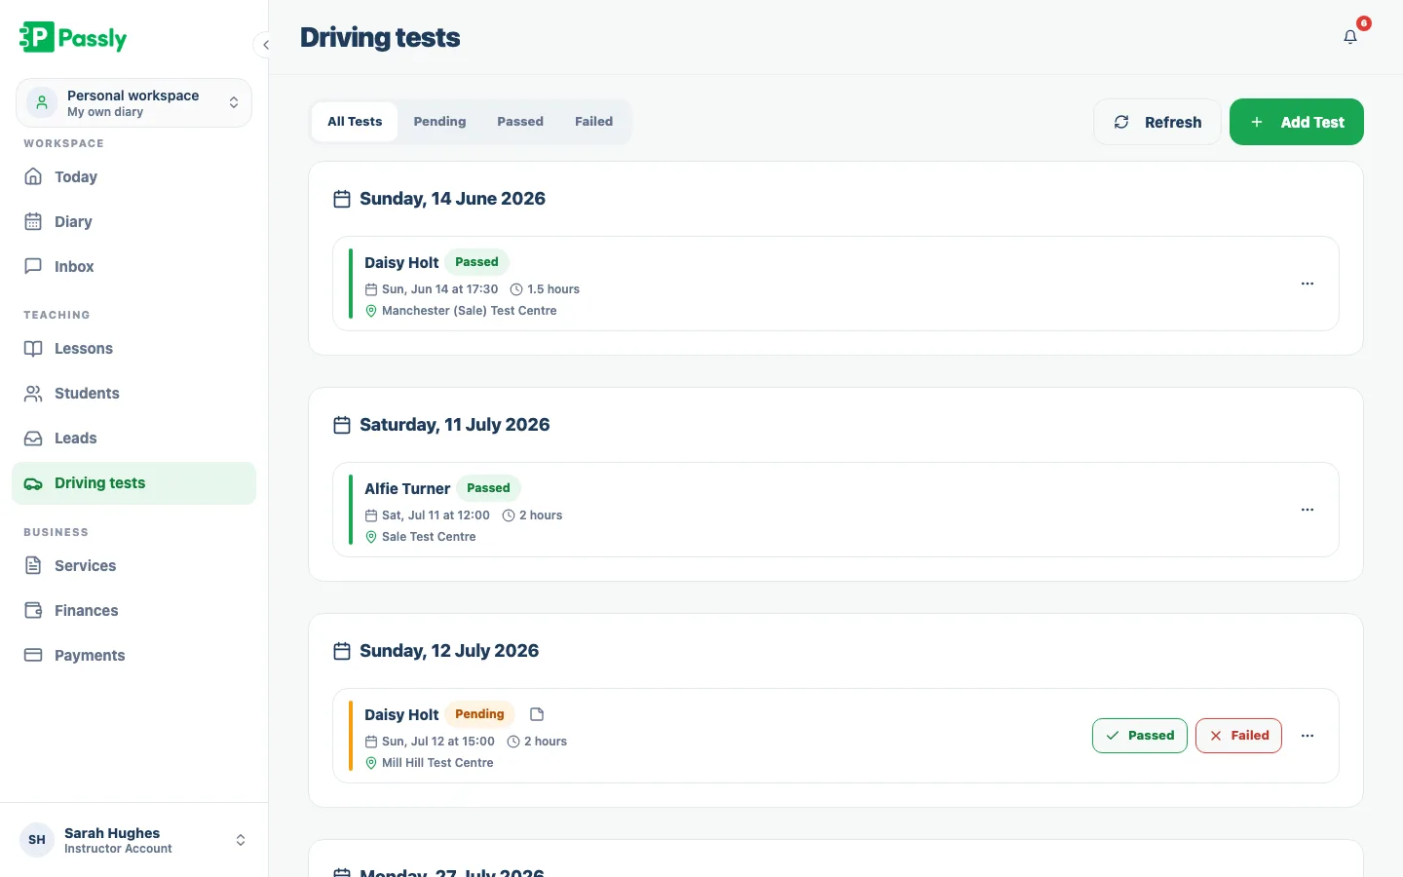Click the Driving tests page heading
Viewport: 1403px width, 877px height.
pos(380,37)
